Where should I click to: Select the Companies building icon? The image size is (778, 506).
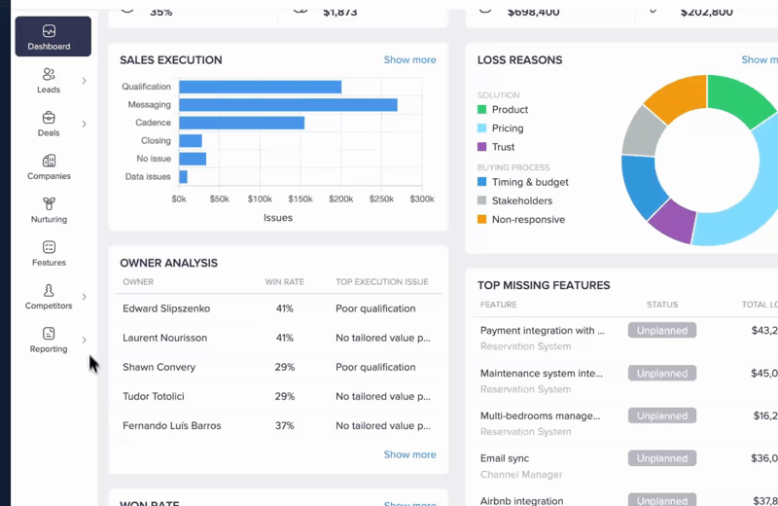pyautogui.click(x=49, y=161)
